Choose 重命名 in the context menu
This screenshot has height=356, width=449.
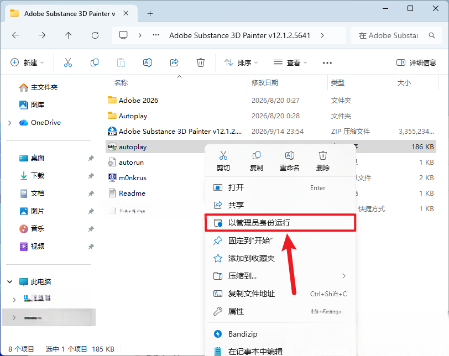[x=290, y=161]
